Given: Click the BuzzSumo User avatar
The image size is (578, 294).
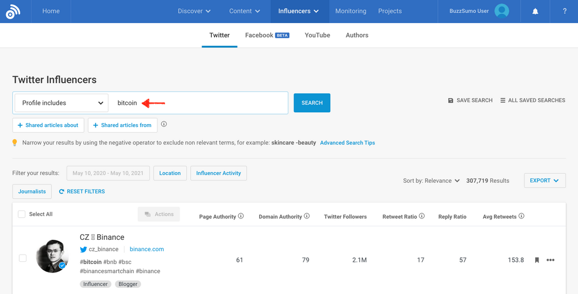Looking at the screenshot, I should tap(501, 11).
